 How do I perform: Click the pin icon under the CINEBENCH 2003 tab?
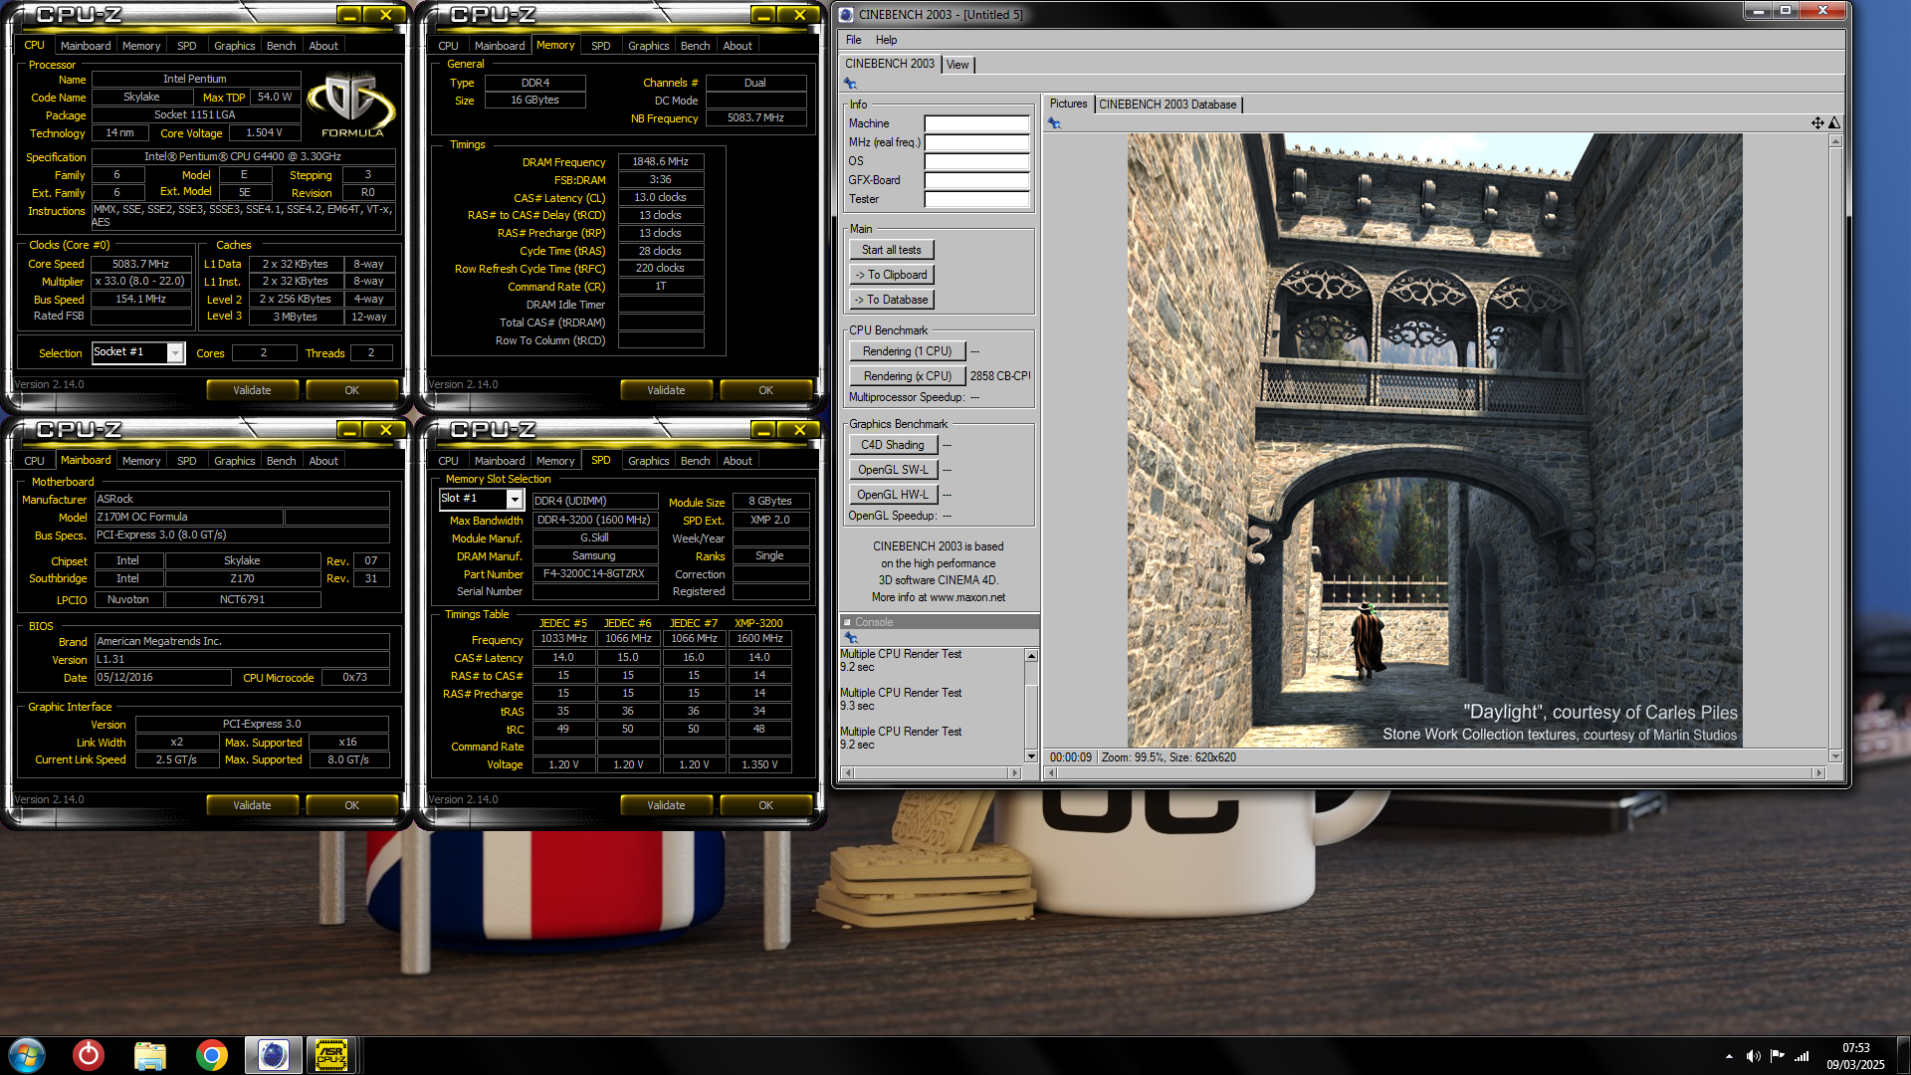click(850, 84)
